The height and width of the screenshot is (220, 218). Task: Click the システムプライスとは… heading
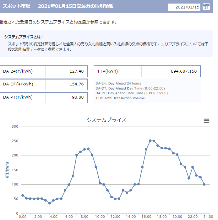pyautogui.click(x=25, y=37)
